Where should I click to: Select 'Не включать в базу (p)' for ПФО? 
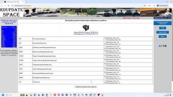click(105, 53)
